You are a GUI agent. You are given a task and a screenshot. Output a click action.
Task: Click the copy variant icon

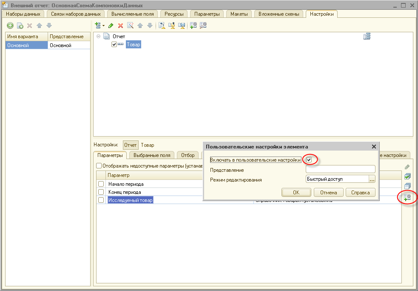20,25
